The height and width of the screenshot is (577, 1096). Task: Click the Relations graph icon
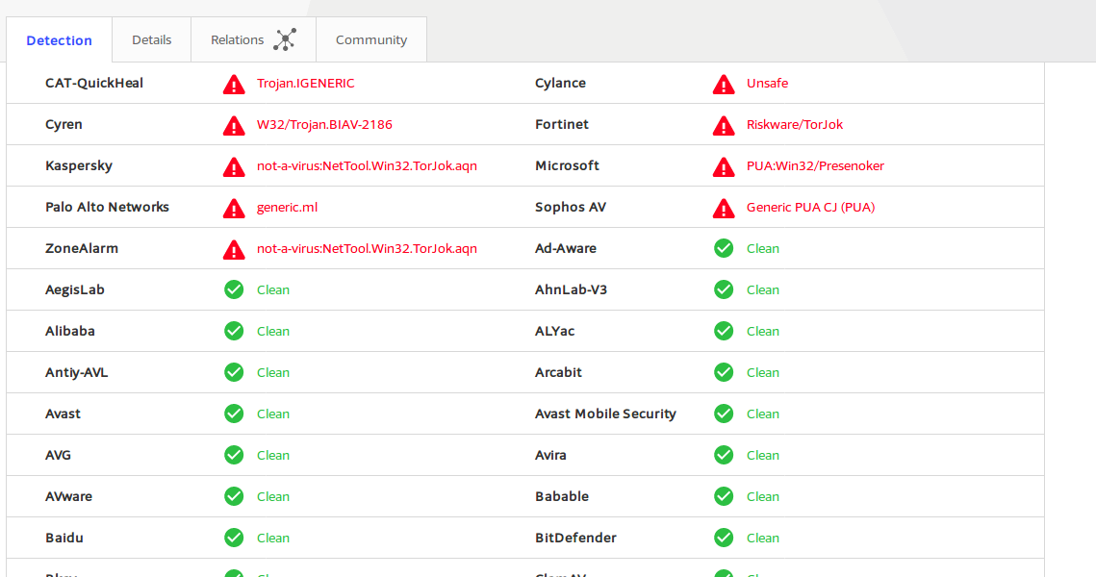[x=285, y=39]
